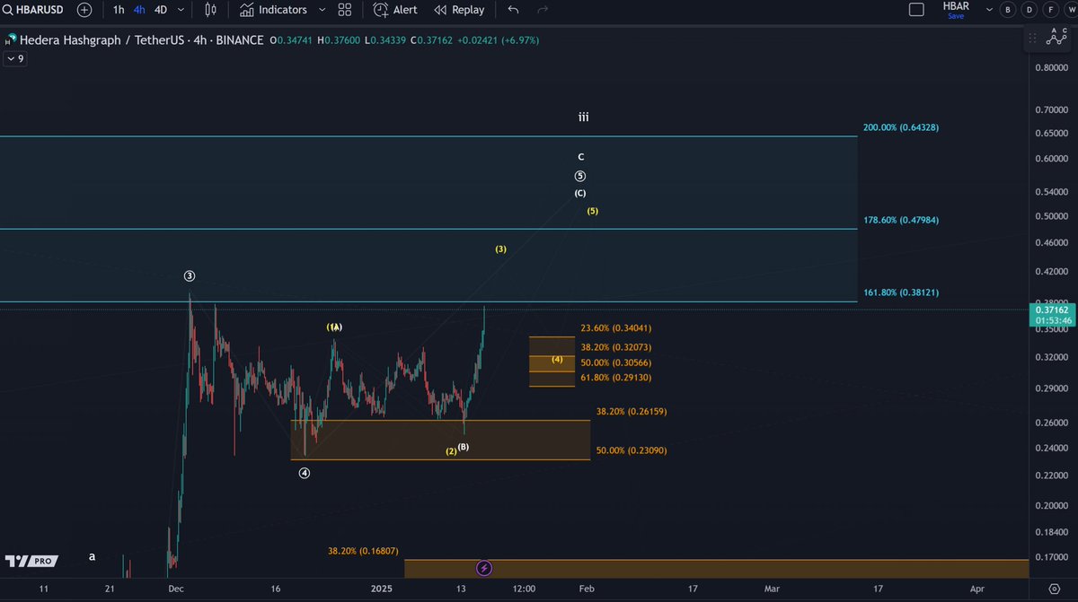This screenshot has height=602, width=1078.
Task: Create a new Alert
Action: click(394, 10)
